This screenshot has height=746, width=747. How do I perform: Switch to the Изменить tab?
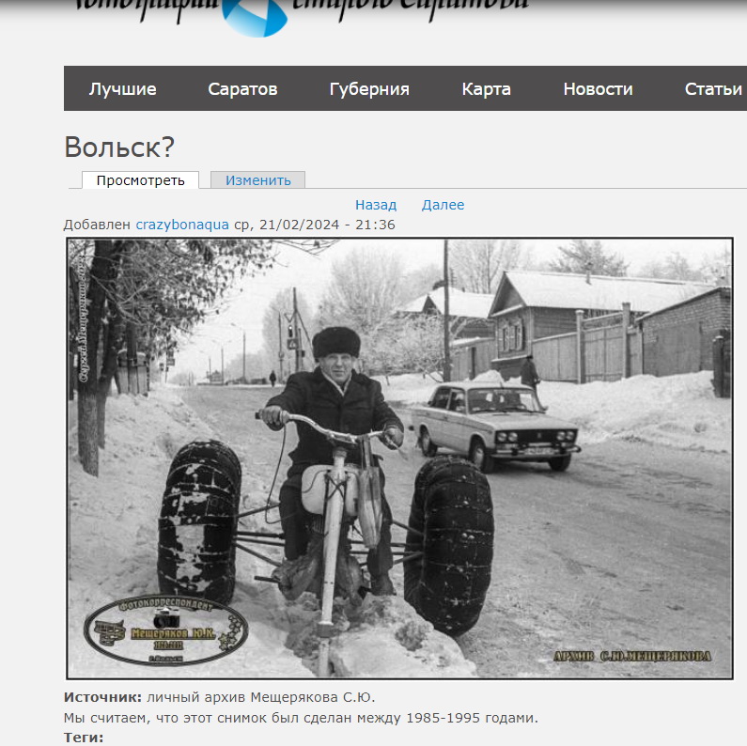[x=257, y=180]
